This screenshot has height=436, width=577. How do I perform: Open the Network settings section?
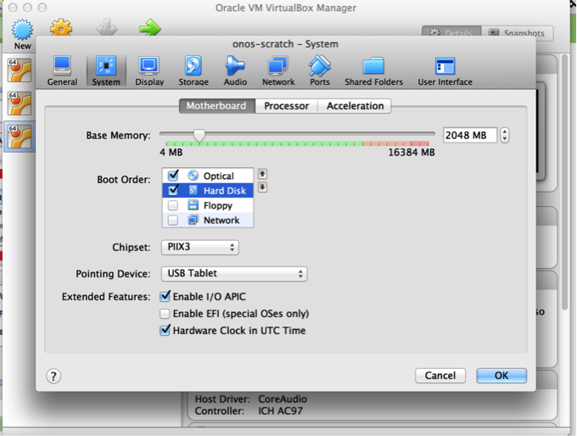coord(277,70)
